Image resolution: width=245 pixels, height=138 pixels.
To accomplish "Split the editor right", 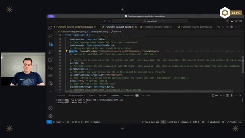I will (236, 27).
